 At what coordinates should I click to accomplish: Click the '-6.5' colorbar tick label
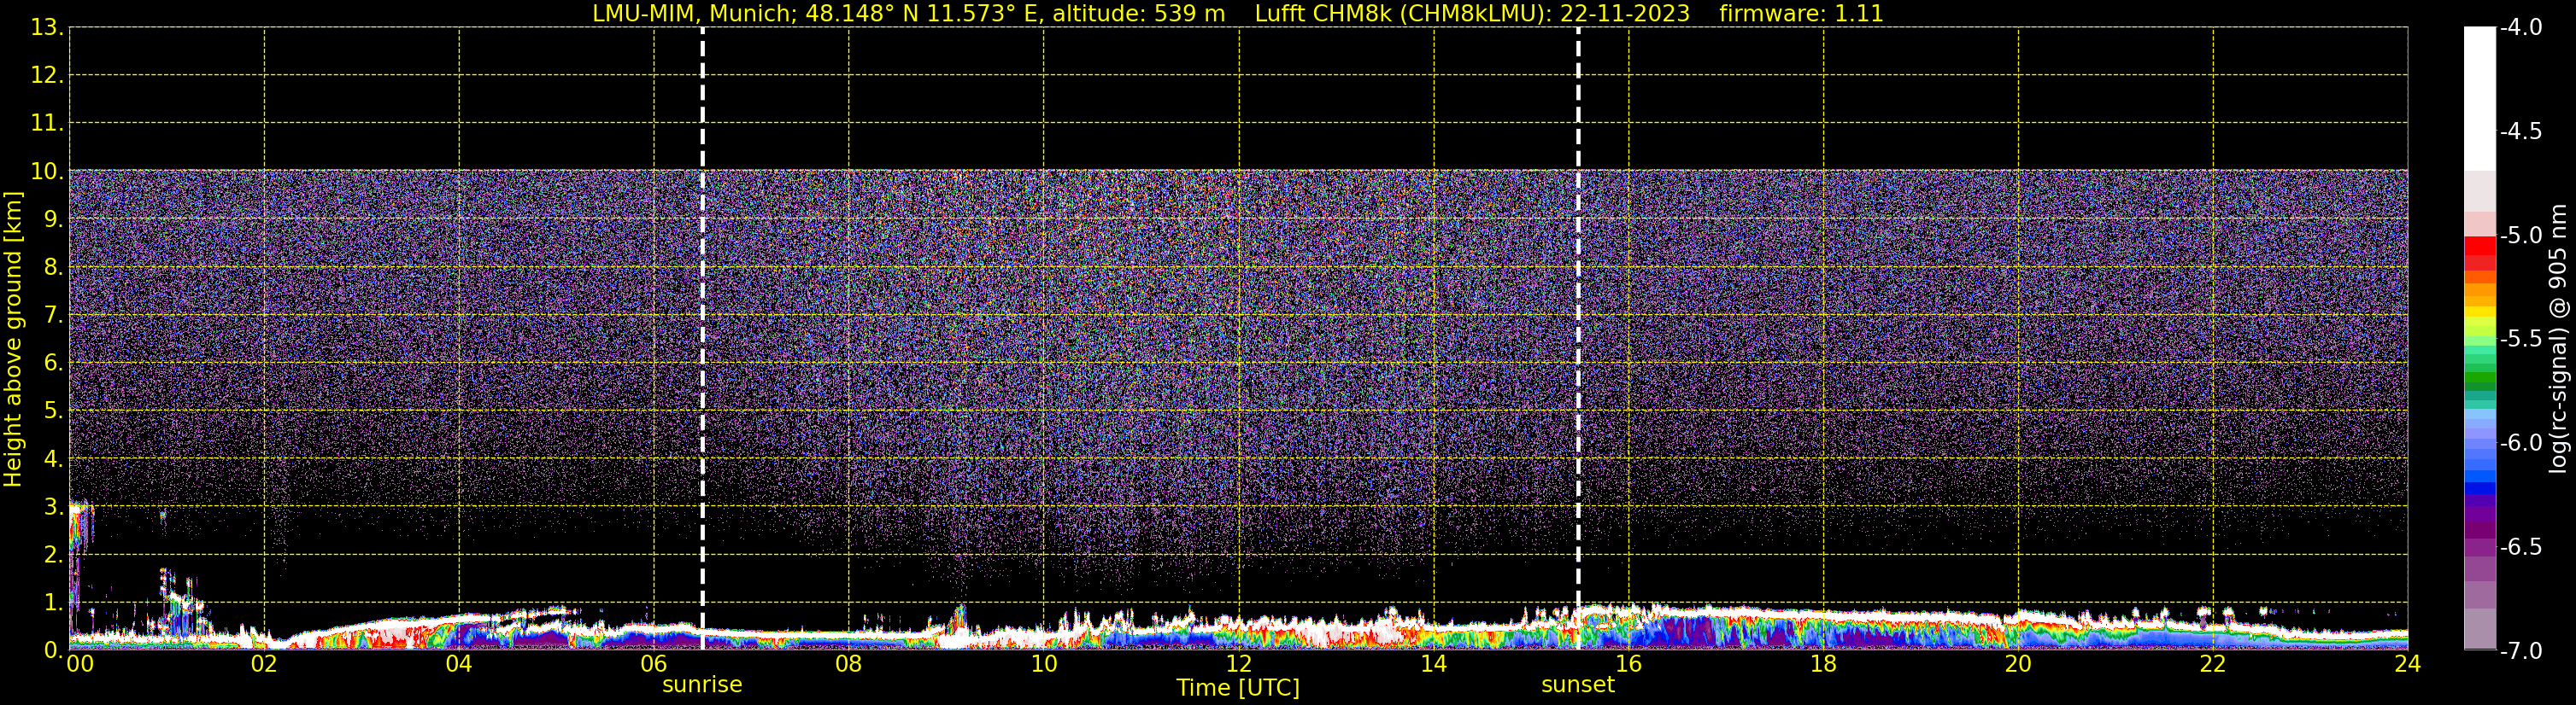[2520, 547]
